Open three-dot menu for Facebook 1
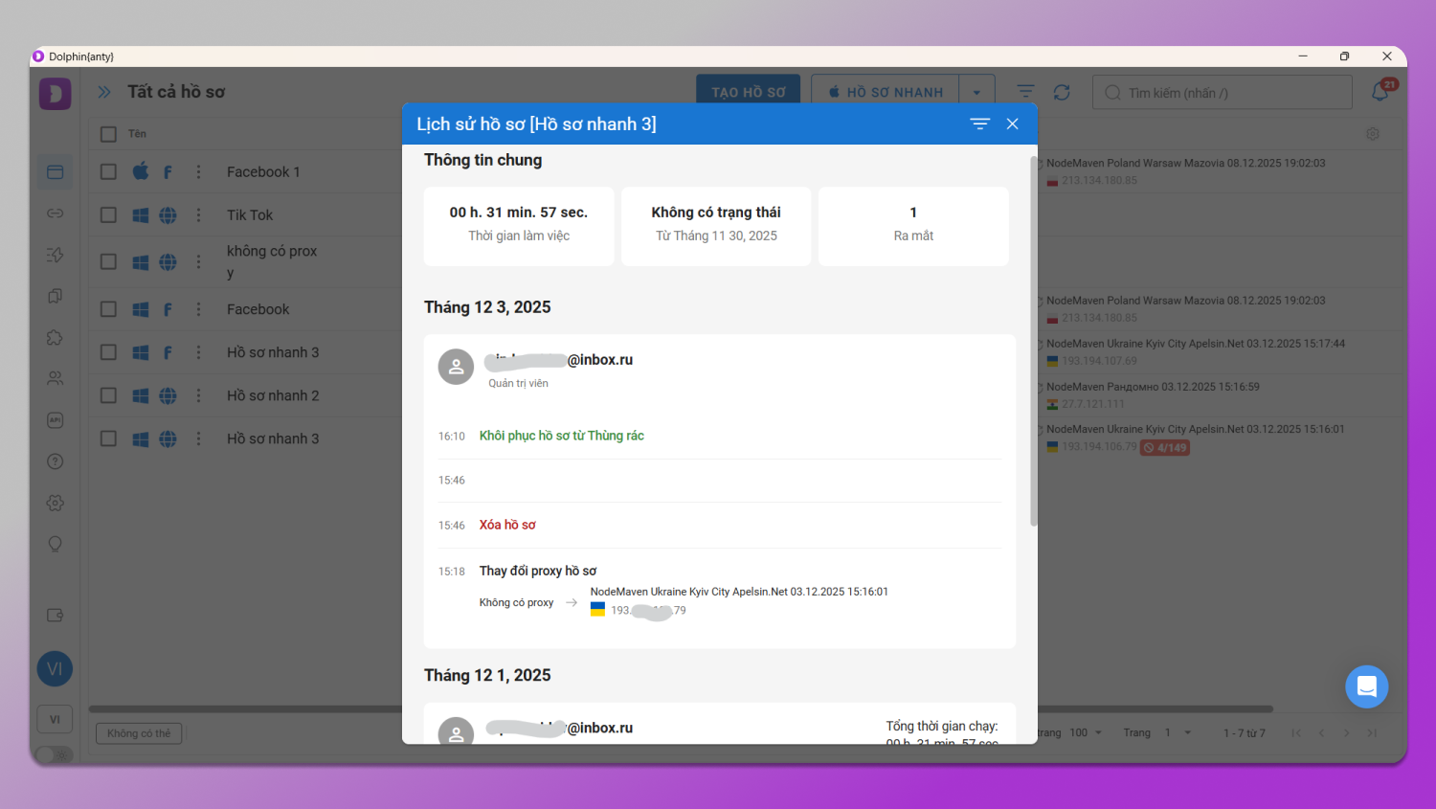The image size is (1436, 809). (x=198, y=171)
